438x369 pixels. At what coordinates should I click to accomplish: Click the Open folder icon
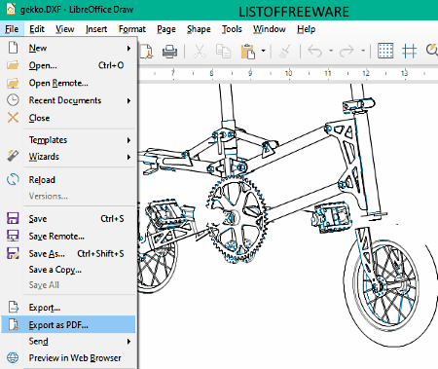13,65
